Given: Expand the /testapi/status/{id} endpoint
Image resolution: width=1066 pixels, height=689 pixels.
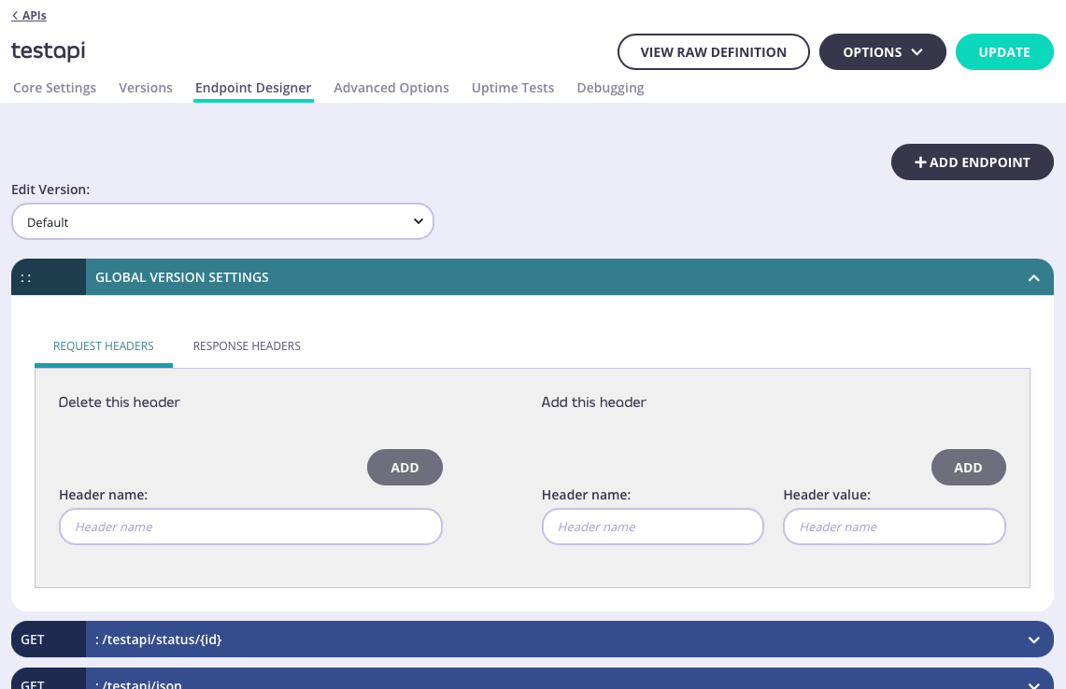Looking at the screenshot, I should click(x=1034, y=640).
